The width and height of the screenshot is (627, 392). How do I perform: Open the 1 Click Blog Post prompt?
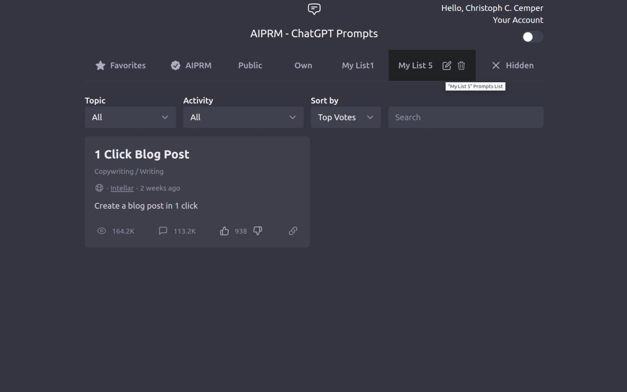[142, 154]
